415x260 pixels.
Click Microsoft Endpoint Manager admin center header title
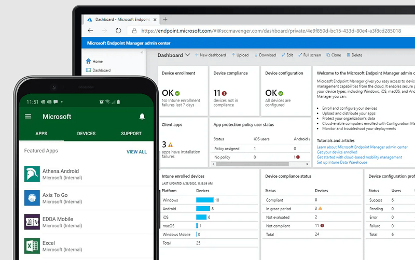129,43
